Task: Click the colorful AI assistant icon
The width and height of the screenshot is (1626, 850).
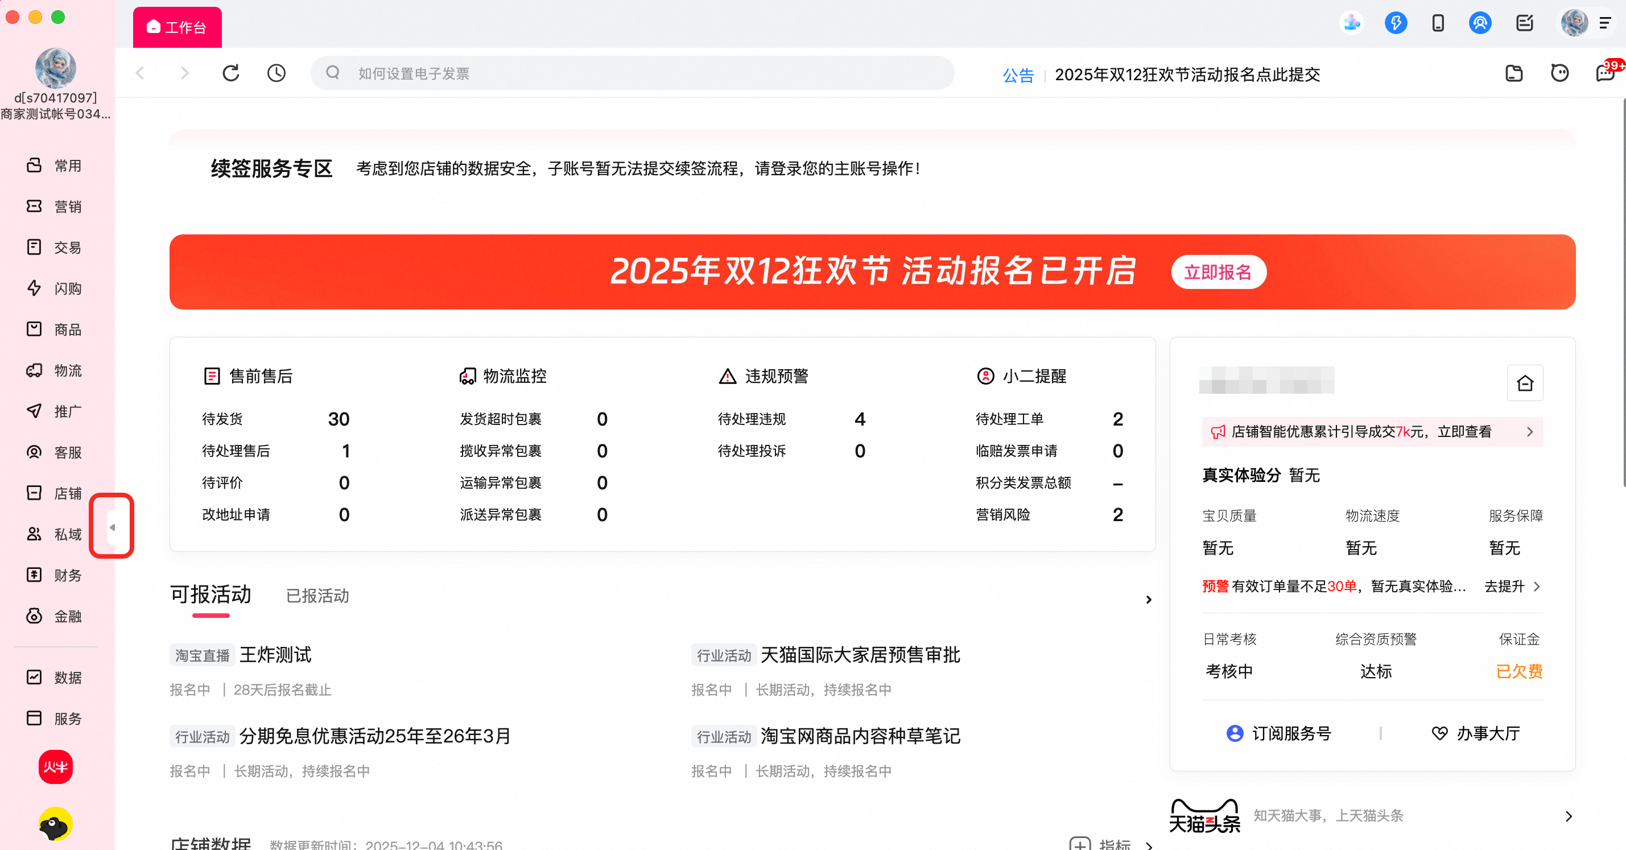Action: click(1351, 23)
